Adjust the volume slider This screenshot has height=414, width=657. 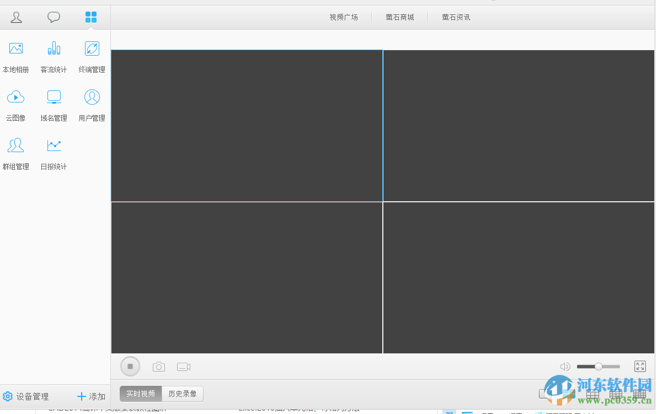599,367
